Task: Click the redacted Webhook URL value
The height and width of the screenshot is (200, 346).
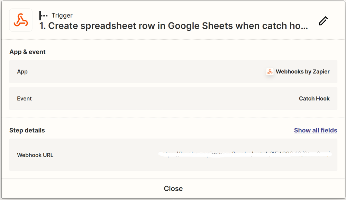Action: pyautogui.click(x=245, y=154)
